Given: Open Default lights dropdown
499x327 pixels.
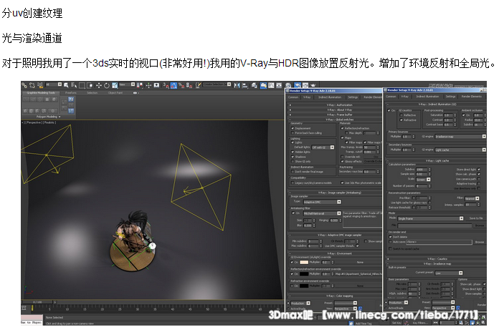Looking at the screenshot, I should pos(323,147).
